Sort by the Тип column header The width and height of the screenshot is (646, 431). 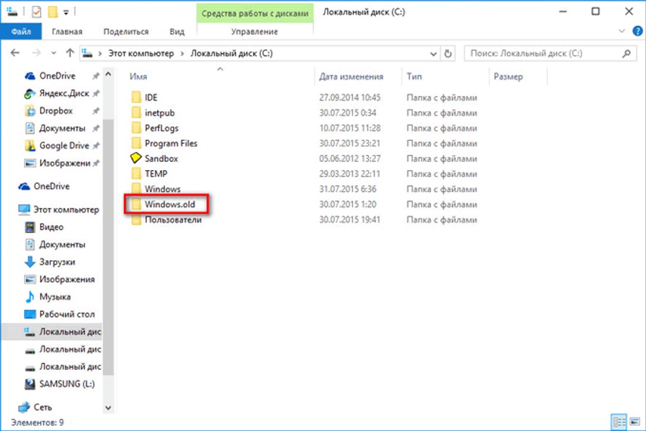click(414, 77)
